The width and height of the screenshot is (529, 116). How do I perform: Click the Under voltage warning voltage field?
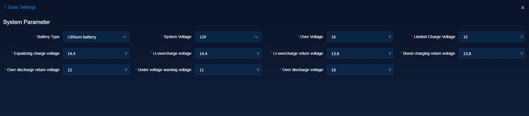(x=225, y=70)
